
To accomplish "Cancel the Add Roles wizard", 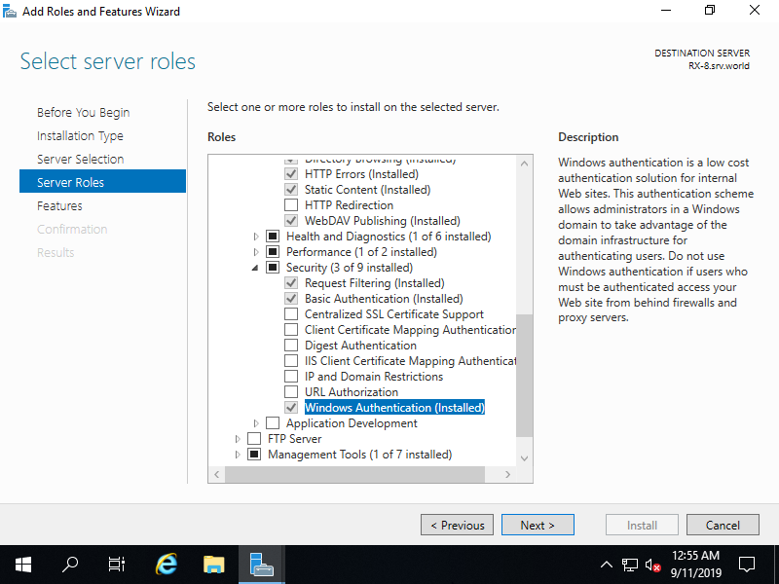I will [723, 525].
